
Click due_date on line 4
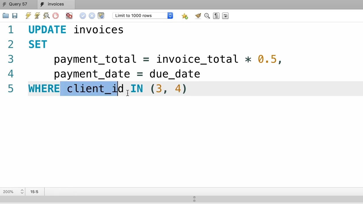click(175, 74)
